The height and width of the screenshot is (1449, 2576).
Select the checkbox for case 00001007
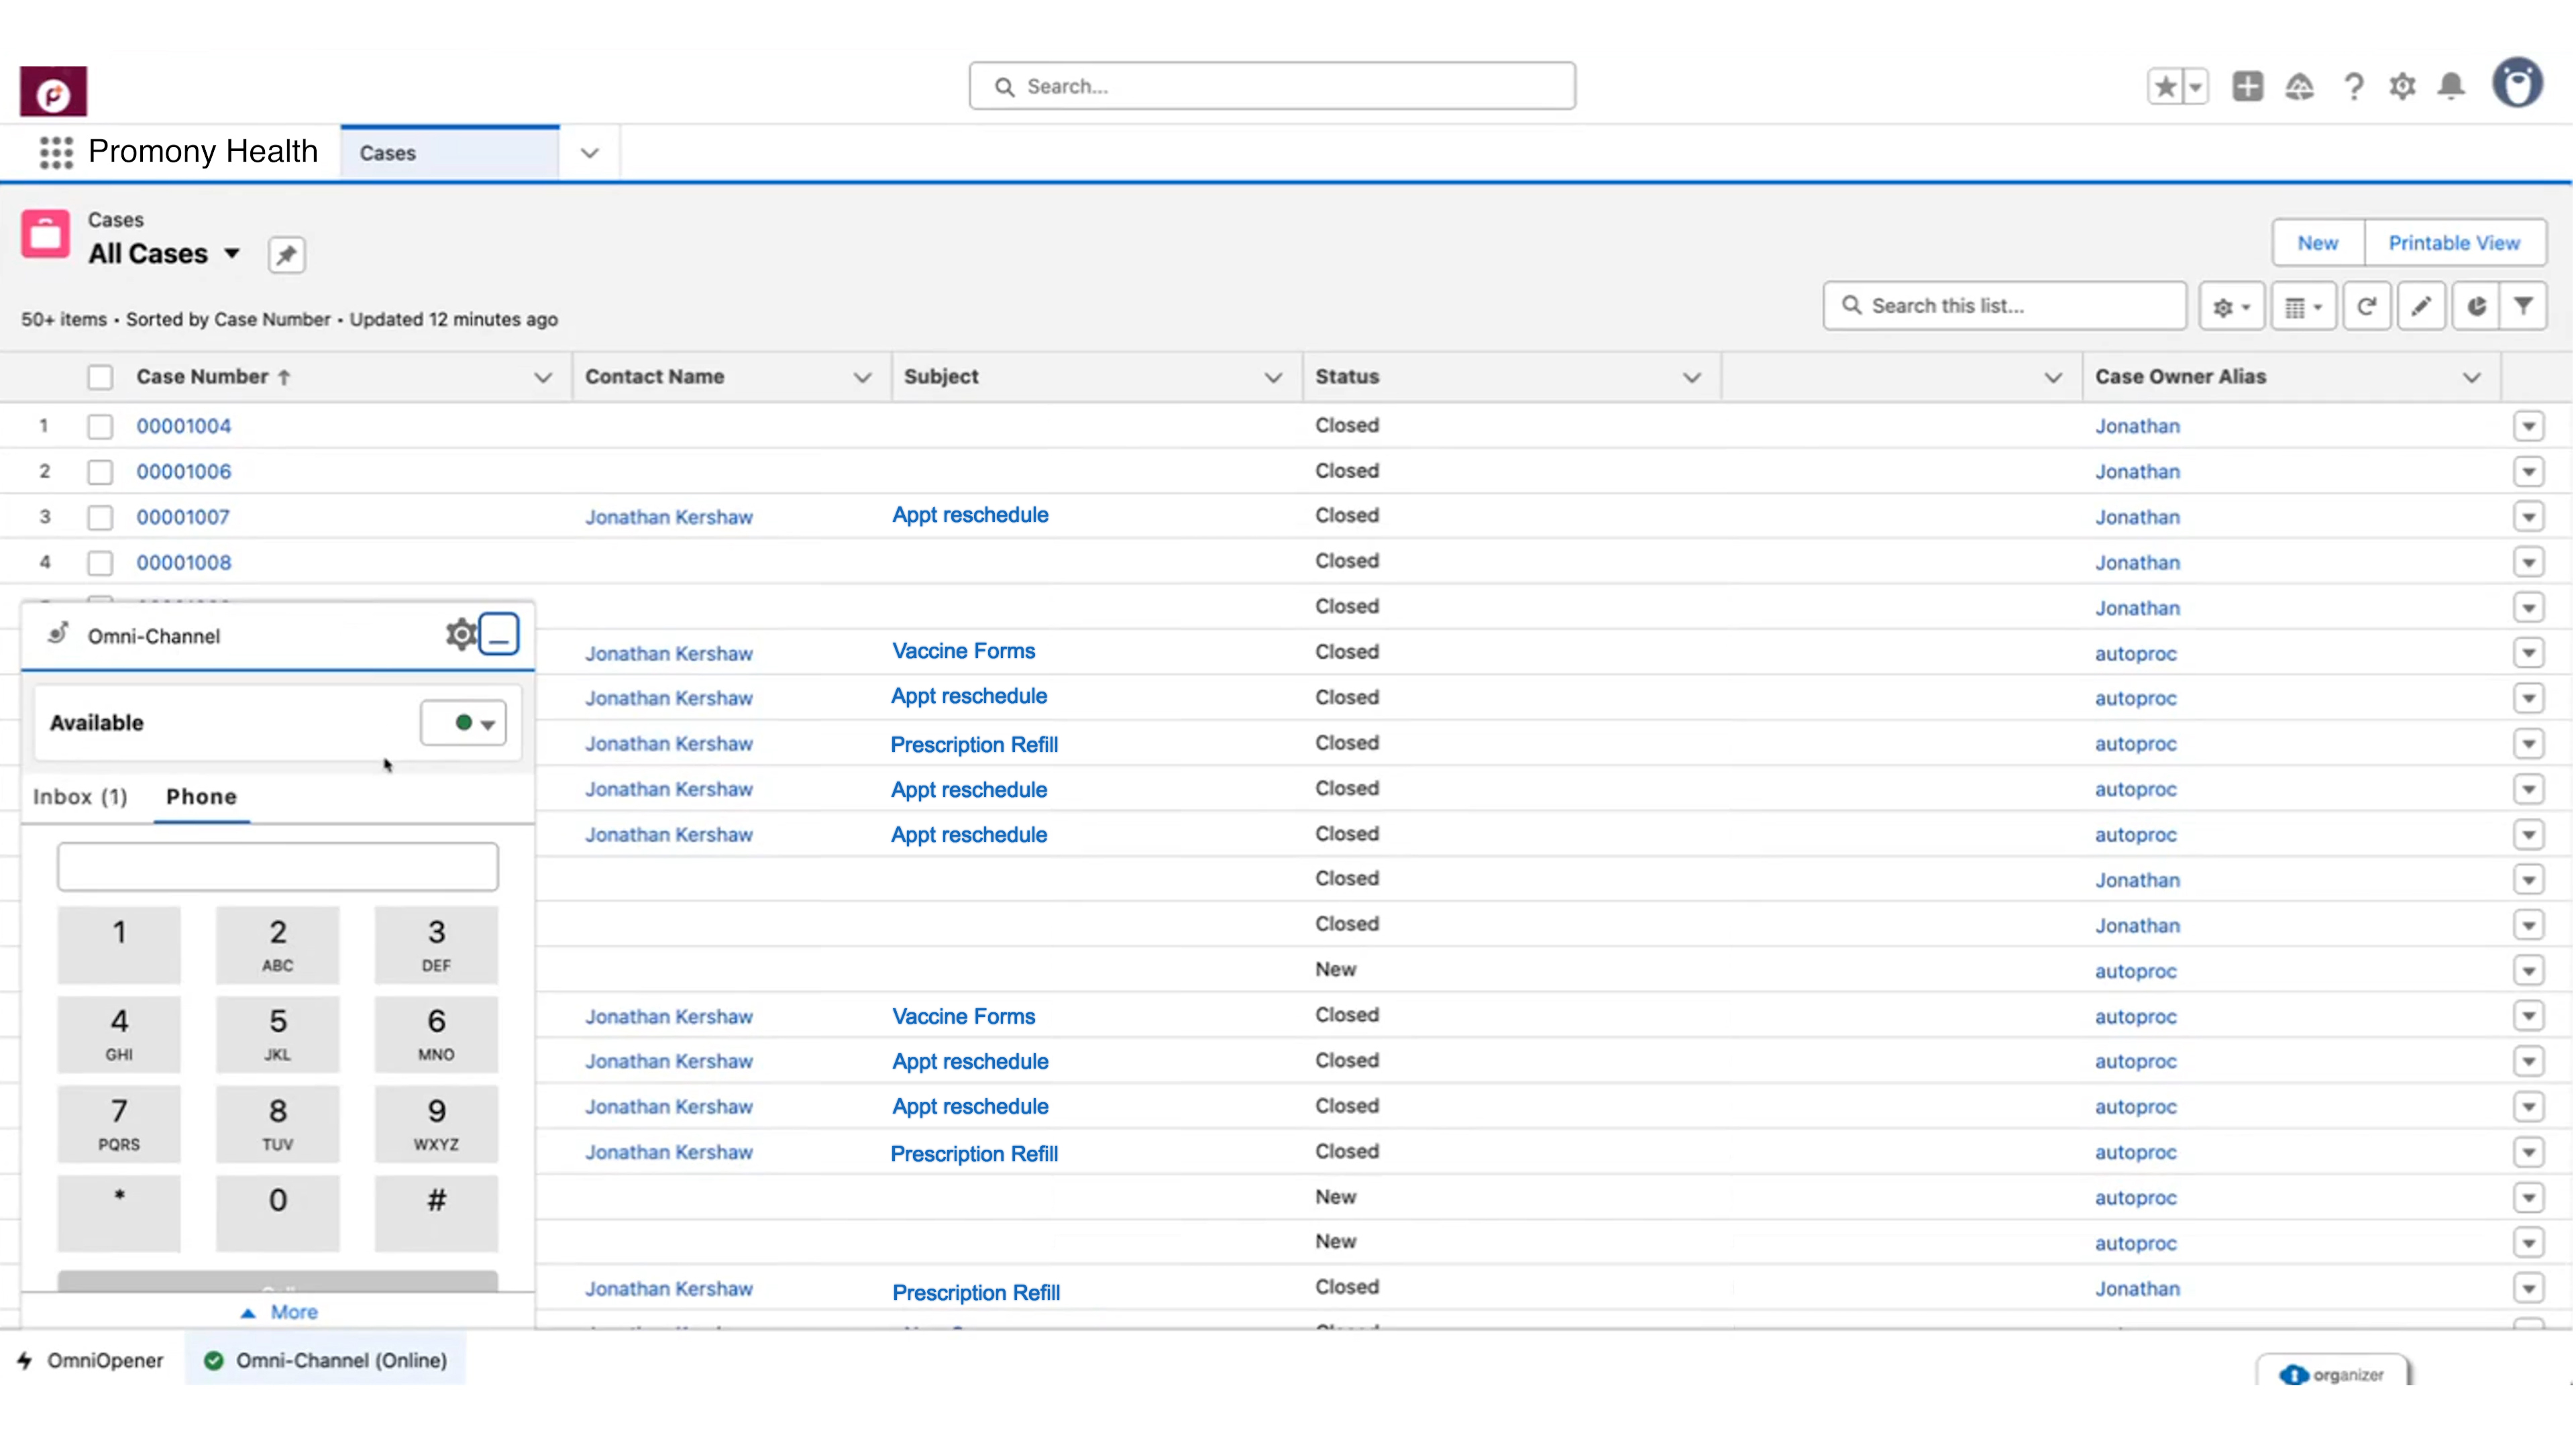(100, 517)
